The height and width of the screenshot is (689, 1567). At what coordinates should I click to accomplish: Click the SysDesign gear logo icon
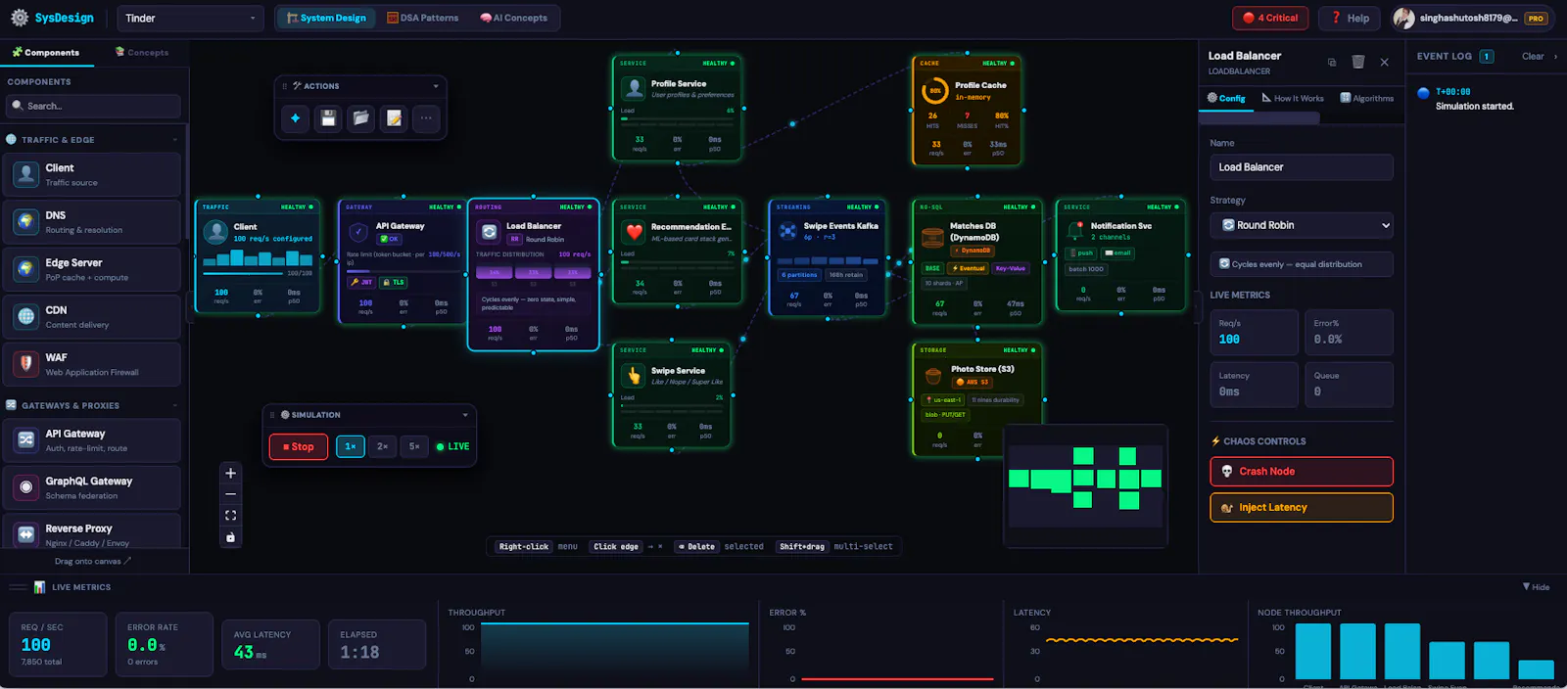pyautogui.click(x=20, y=18)
